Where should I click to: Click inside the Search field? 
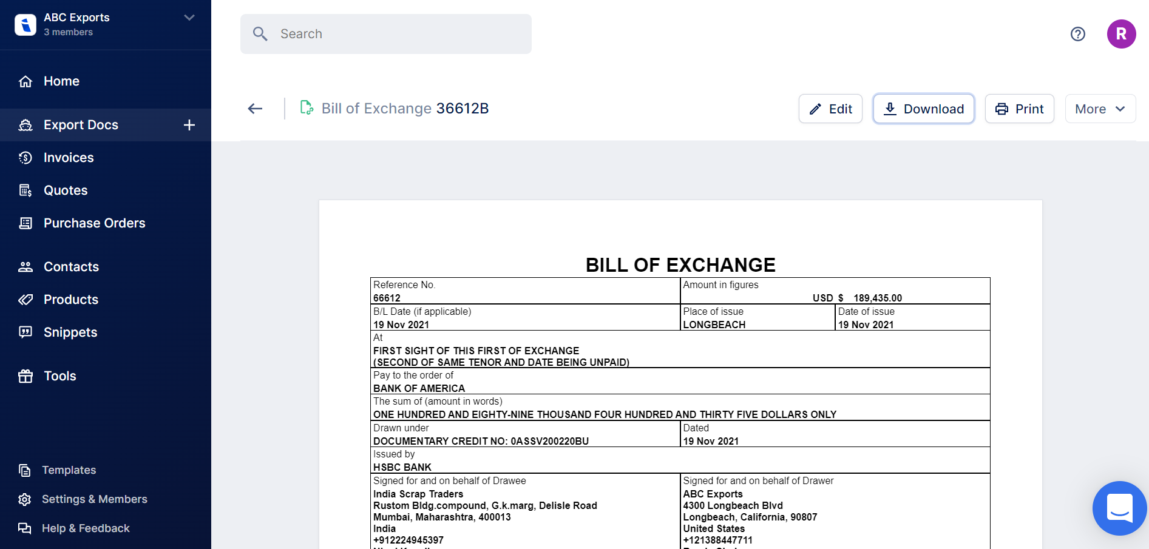(385, 34)
